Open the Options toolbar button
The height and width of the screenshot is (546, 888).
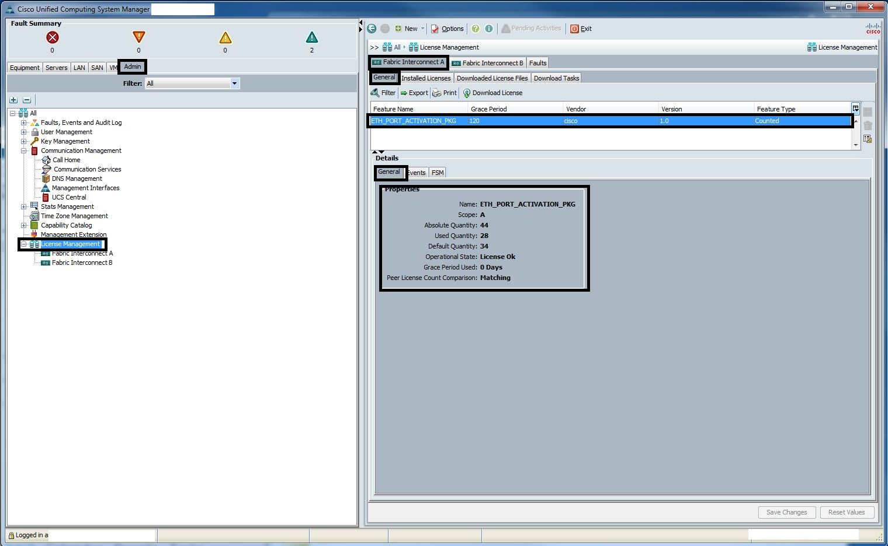pos(448,29)
